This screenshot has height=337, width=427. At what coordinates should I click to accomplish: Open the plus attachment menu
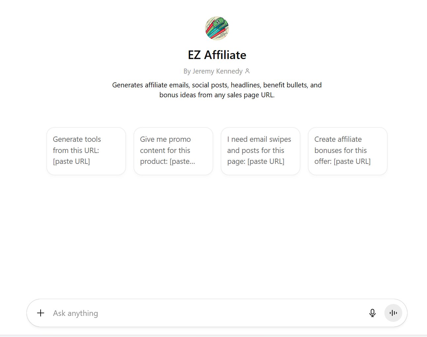[41, 313]
